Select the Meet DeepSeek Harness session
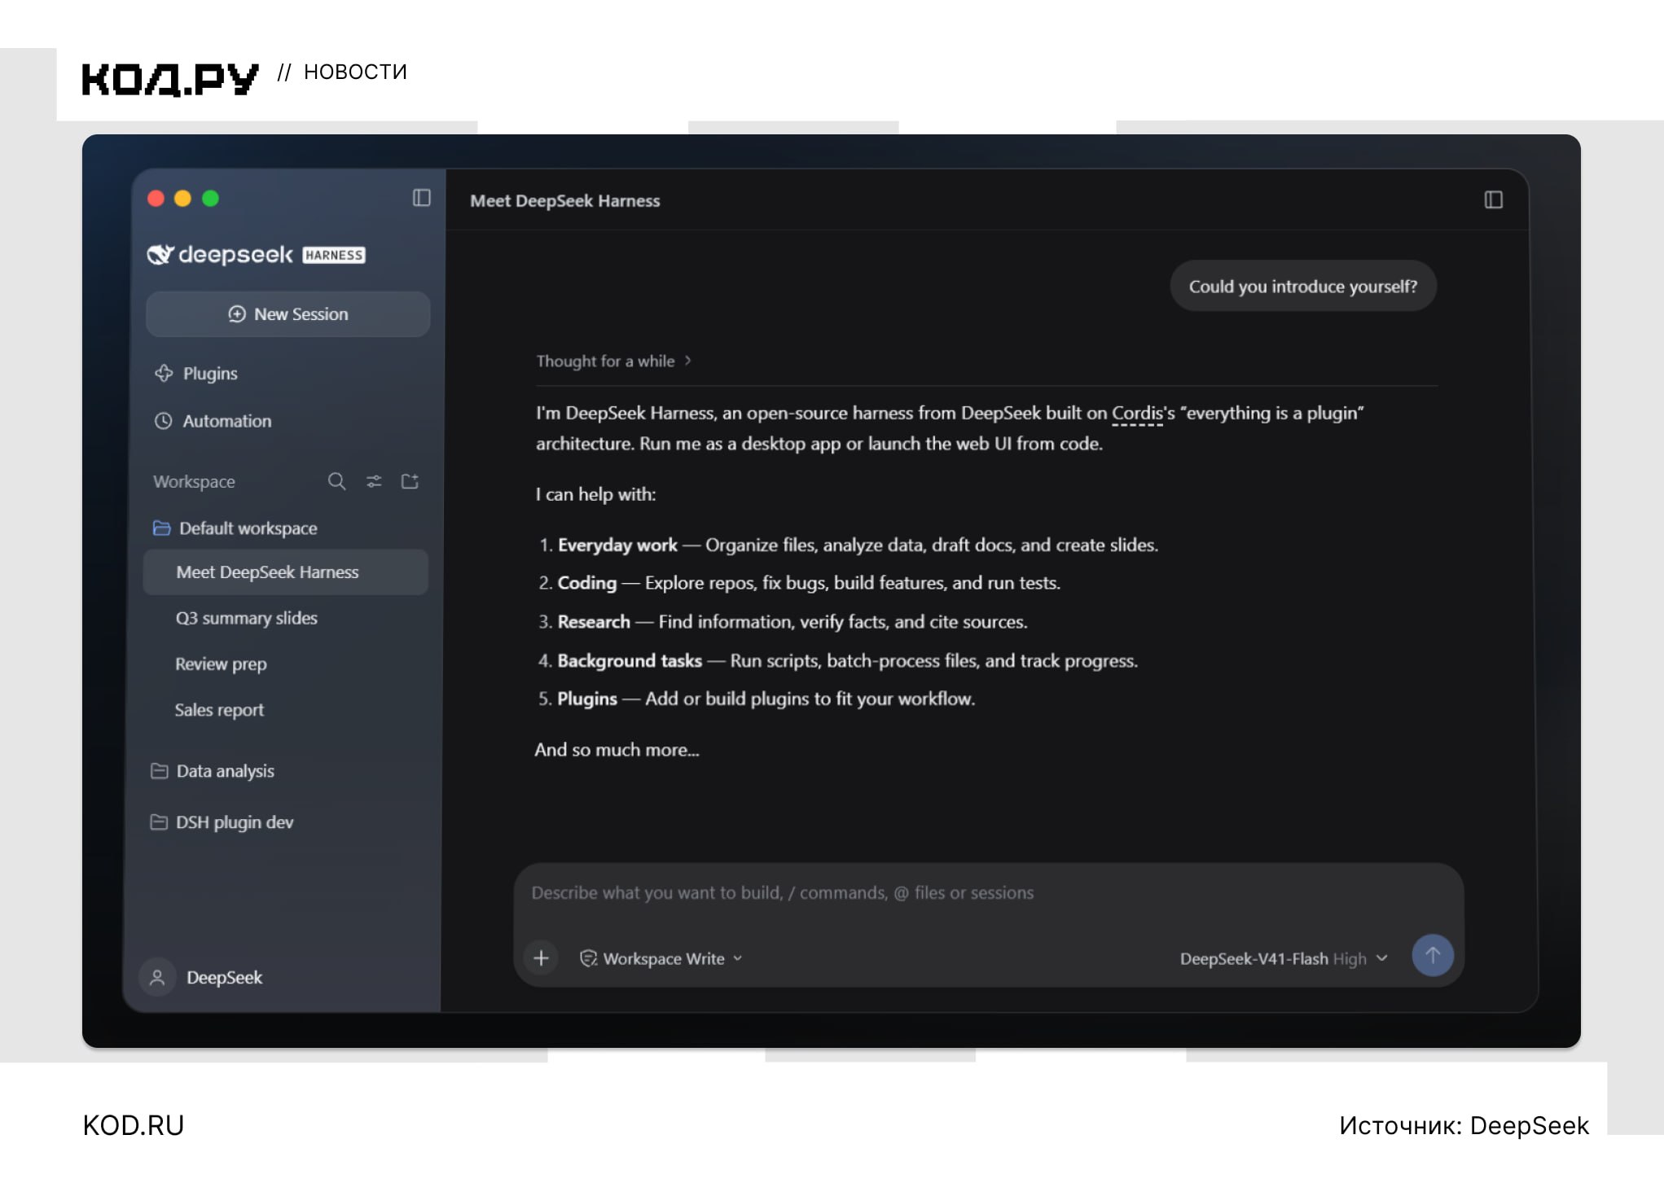Screen dimensions: 1664x1183 [x=285, y=572]
